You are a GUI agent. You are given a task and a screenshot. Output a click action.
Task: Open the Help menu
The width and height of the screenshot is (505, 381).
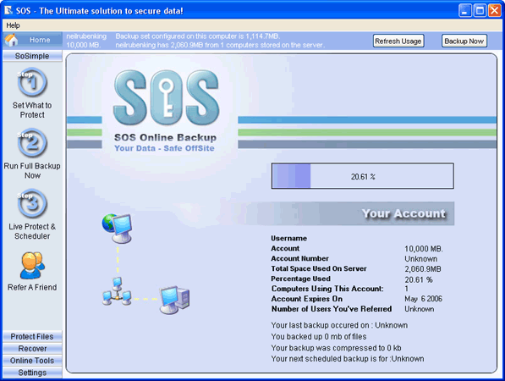tap(13, 25)
